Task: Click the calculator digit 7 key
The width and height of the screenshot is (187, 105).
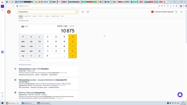Action: pyautogui.click(x=48, y=41)
